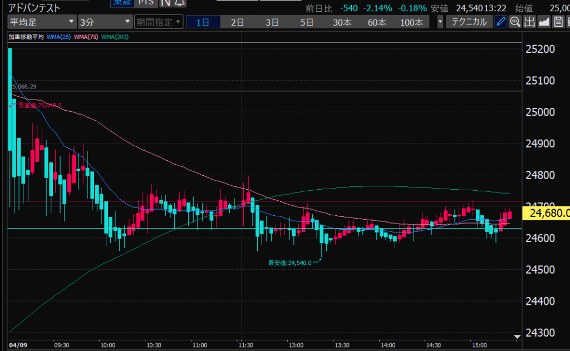Select the 60本 bar count tab
This screenshot has width=570, height=351.
point(377,22)
